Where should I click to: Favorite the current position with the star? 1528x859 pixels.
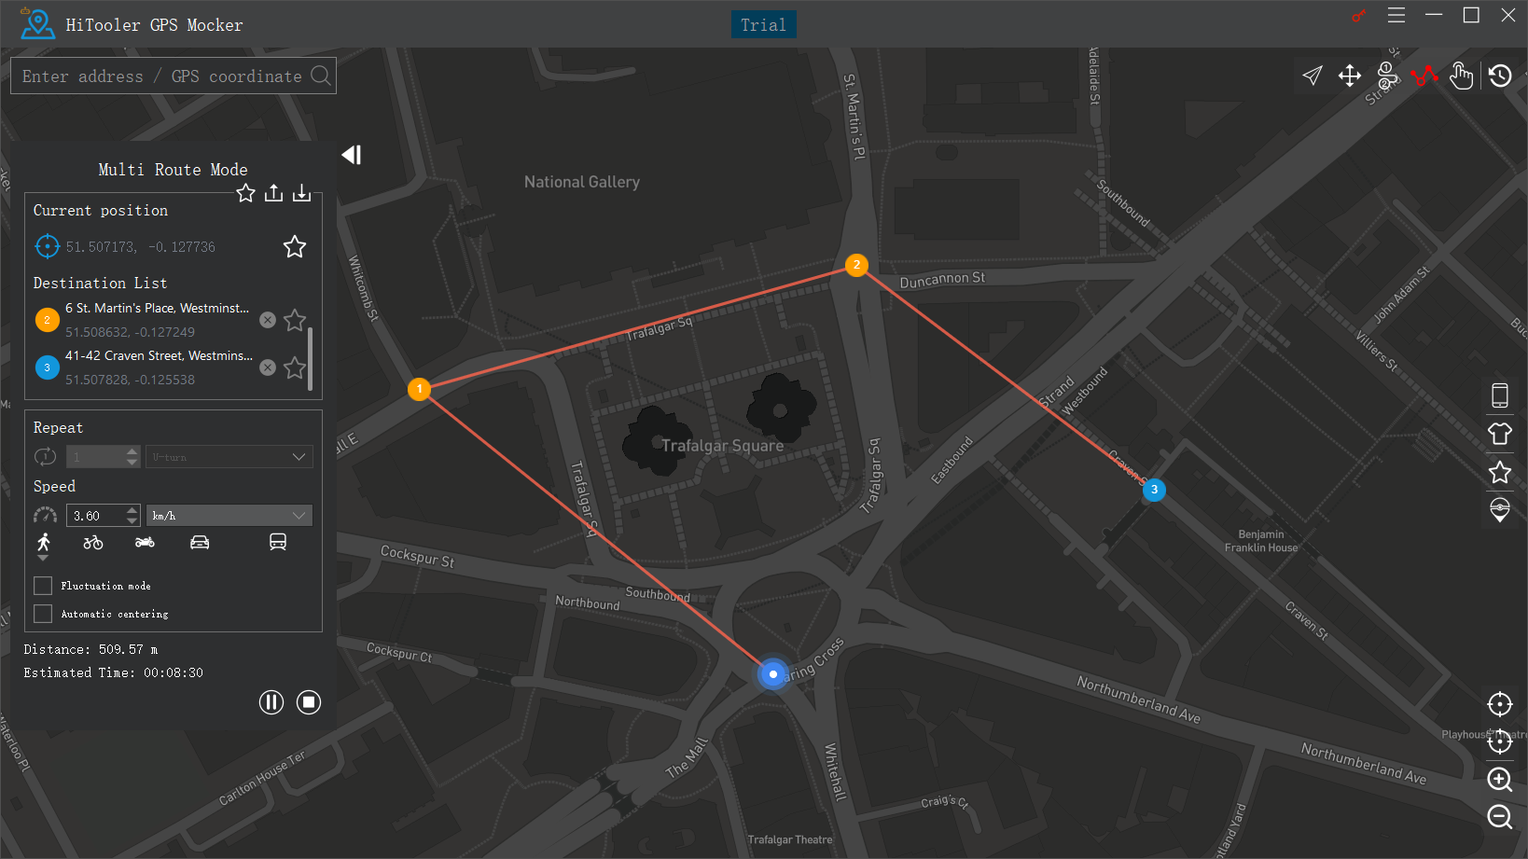[x=294, y=246]
